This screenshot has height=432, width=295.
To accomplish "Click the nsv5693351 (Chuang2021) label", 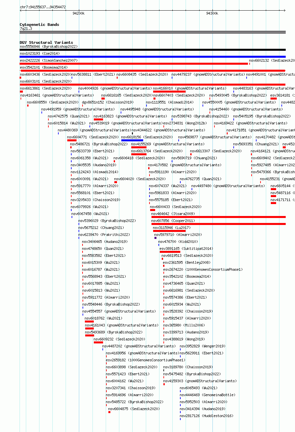I will point(256,144).
